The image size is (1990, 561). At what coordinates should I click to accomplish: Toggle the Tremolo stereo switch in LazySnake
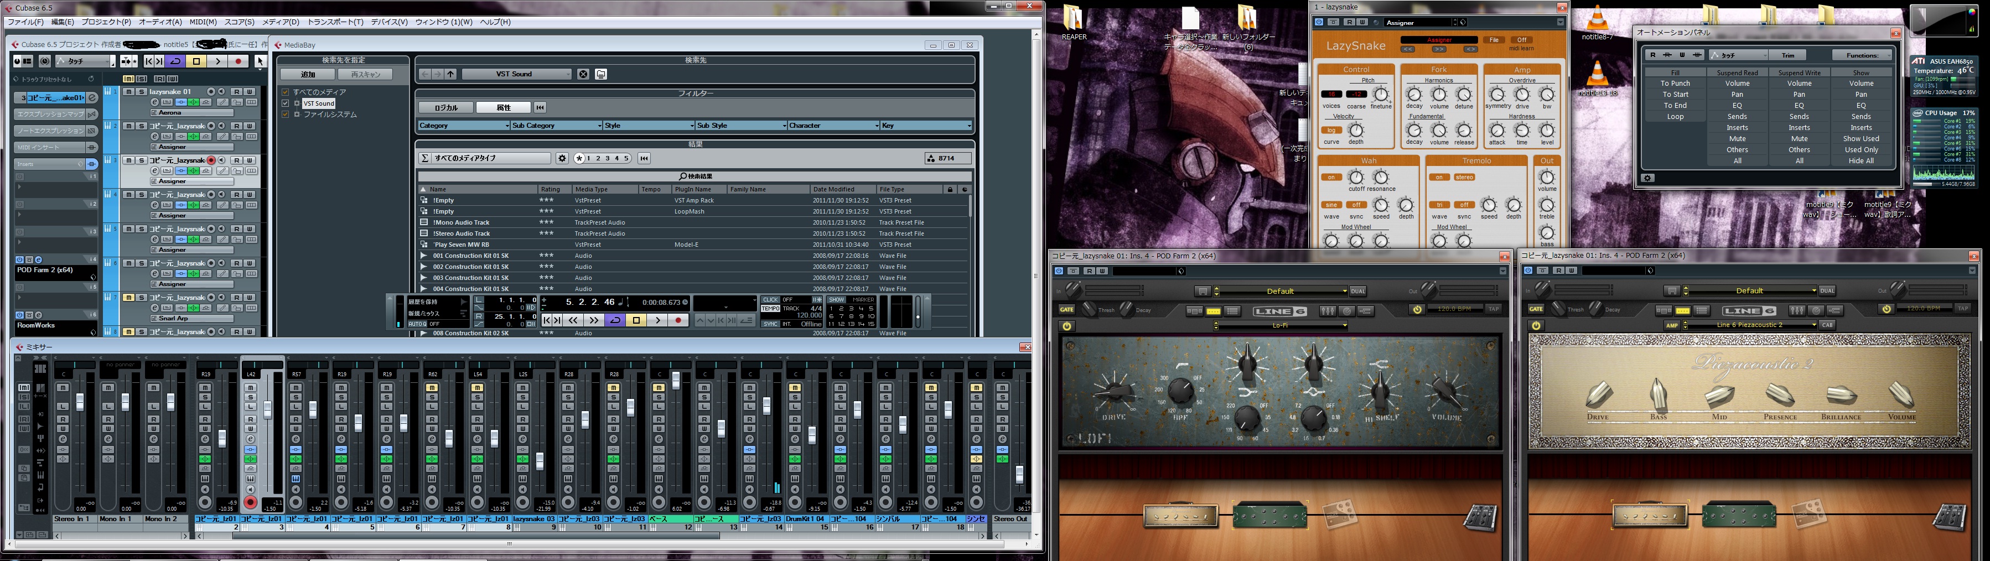[1465, 178]
